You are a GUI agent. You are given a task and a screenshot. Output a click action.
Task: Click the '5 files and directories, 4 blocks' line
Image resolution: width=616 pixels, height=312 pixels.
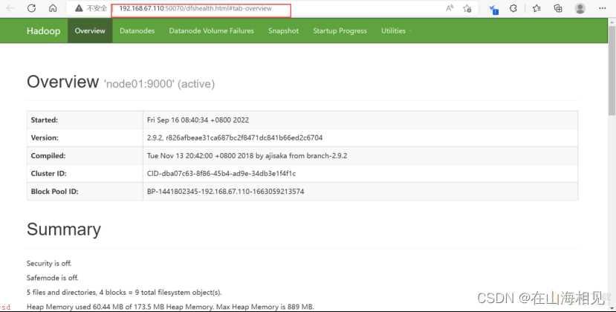124,293
